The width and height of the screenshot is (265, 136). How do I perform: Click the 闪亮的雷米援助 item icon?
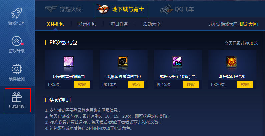click(69, 61)
